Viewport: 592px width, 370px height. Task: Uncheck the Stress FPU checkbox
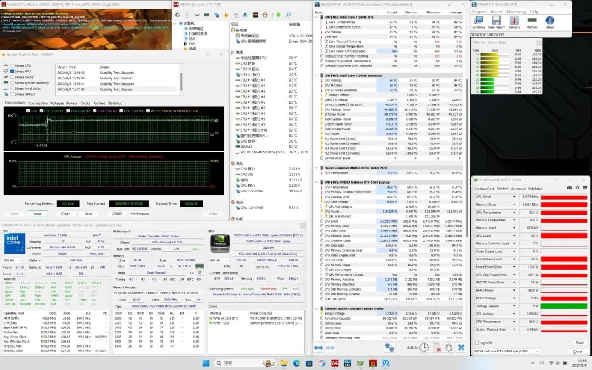click(x=12, y=71)
